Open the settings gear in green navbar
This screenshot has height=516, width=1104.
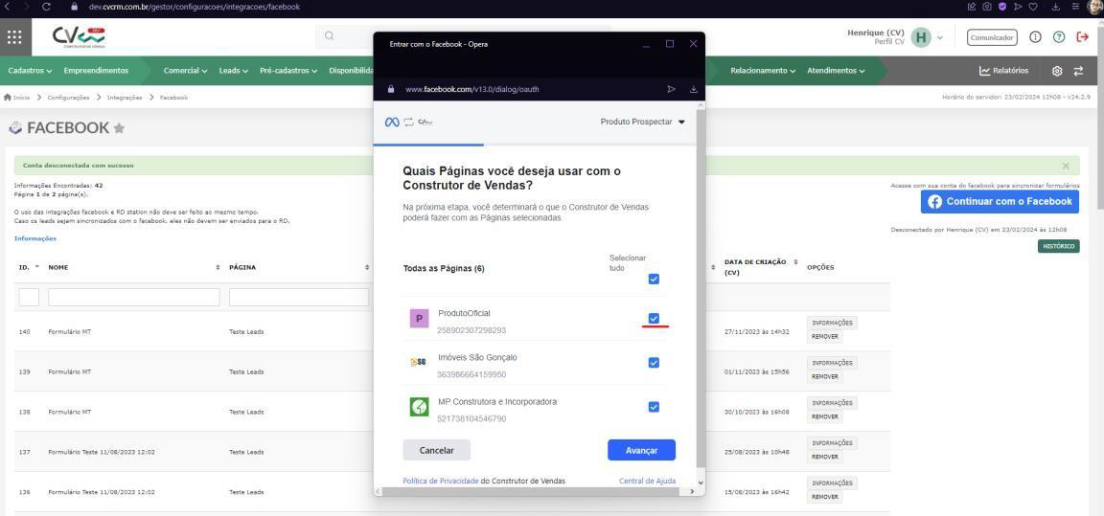pos(1057,71)
